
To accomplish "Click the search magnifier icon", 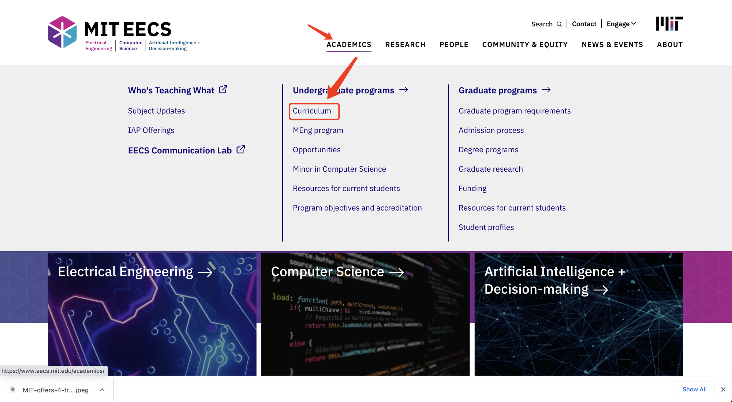I will coord(559,24).
